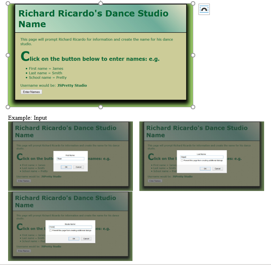The height and width of the screenshot is (265, 271).
Task: Select the screenshot with the Studio Name dialog
Action: click(70, 226)
